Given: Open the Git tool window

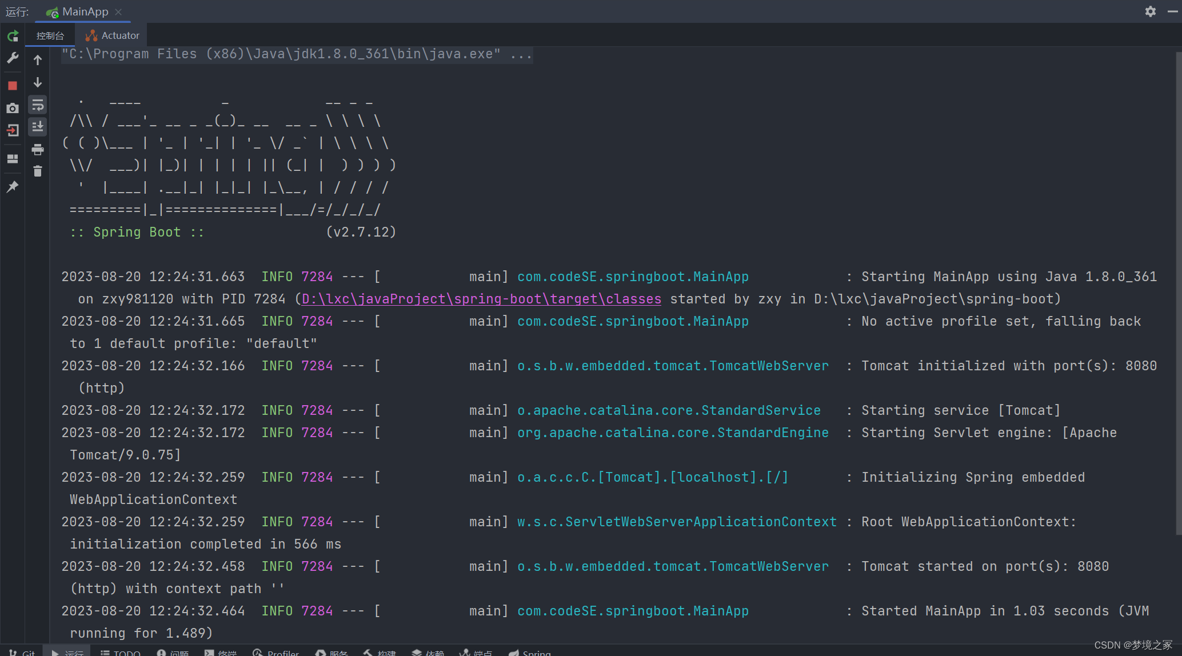Looking at the screenshot, I should (22, 652).
